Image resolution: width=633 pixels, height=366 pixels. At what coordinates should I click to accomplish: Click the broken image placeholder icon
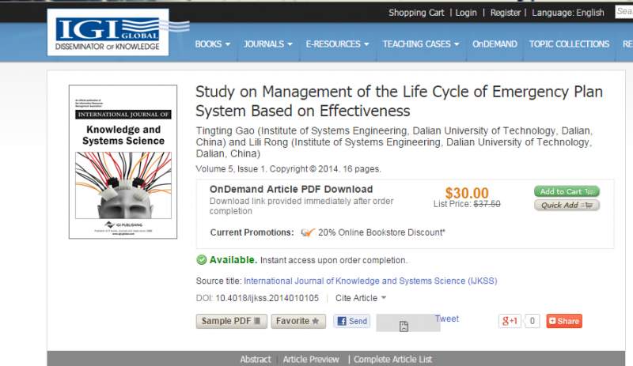tap(404, 326)
